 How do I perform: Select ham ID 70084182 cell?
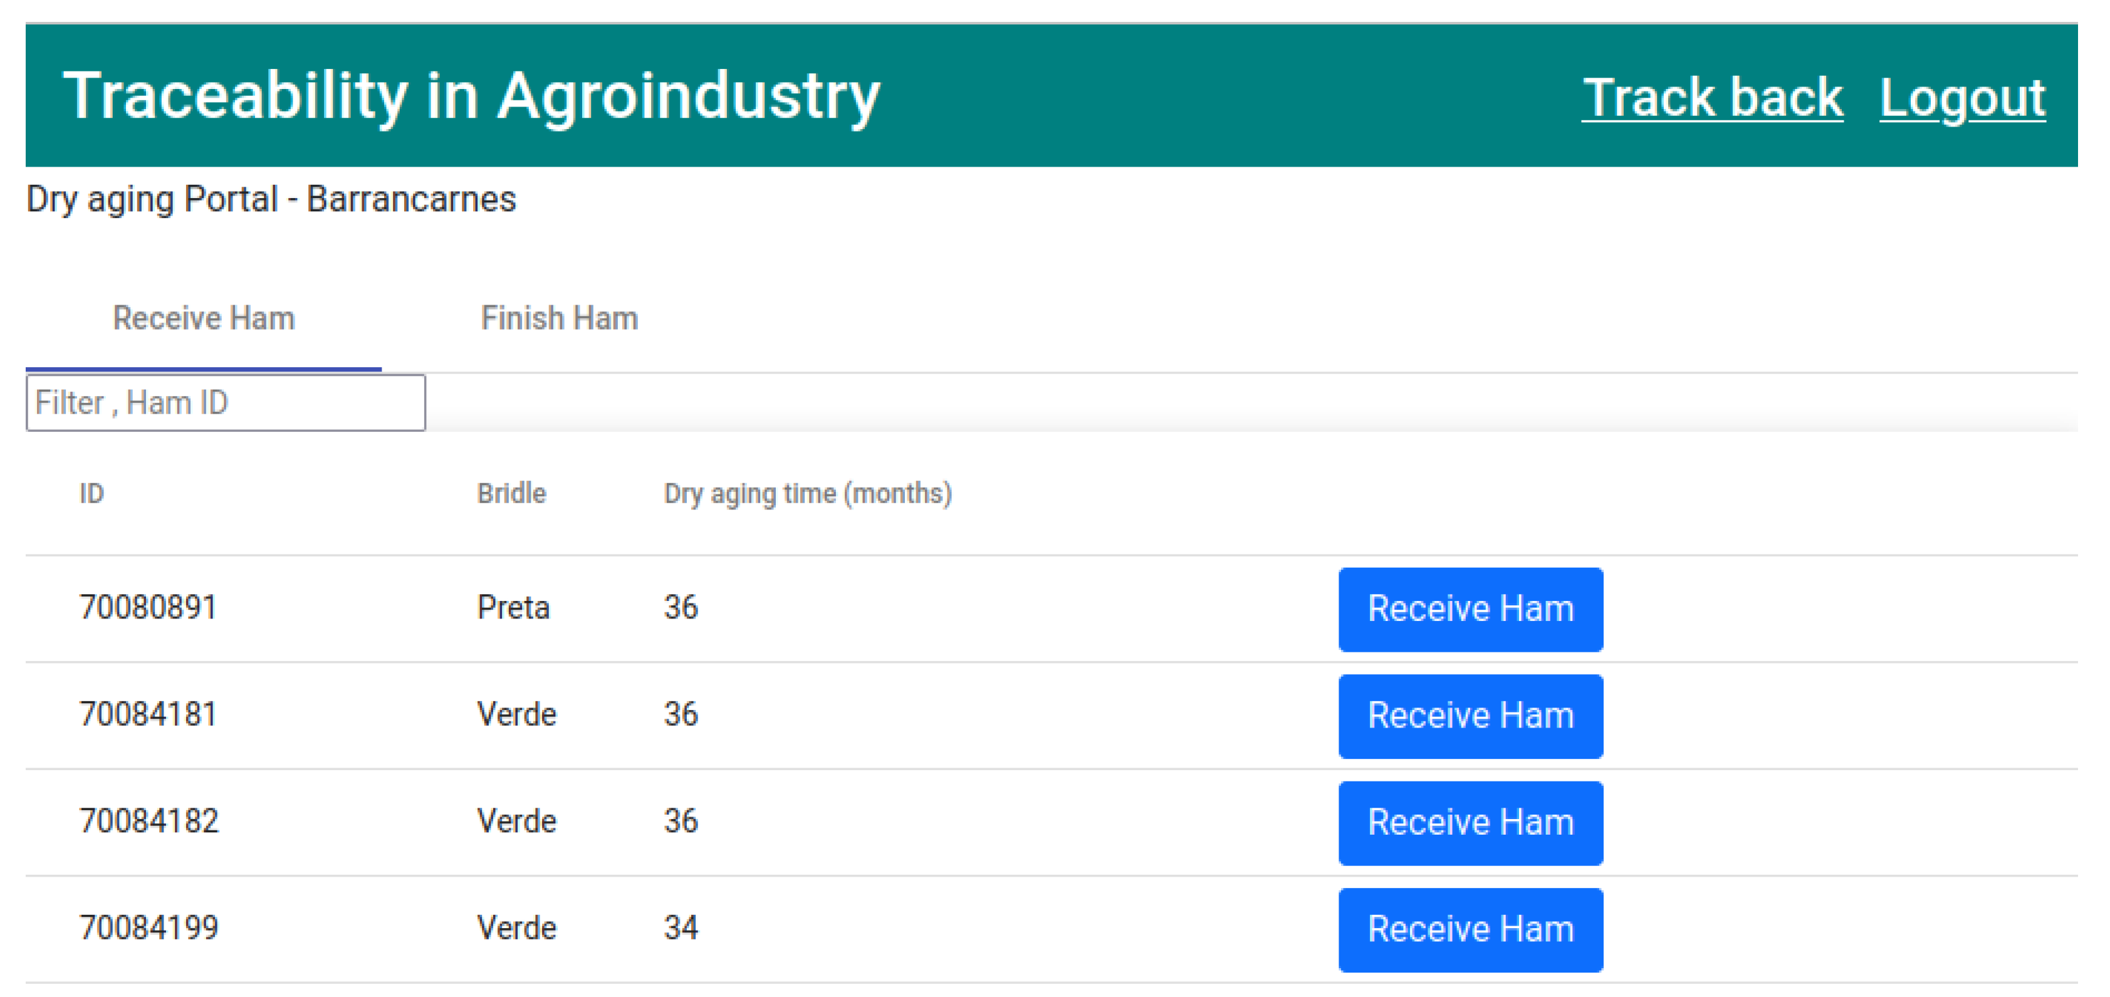click(149, 821)
